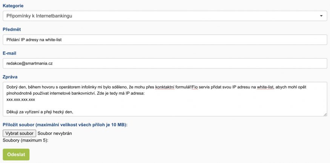Click the E-mail field label
Screen dimensions: 330x163
coord(9,53)
